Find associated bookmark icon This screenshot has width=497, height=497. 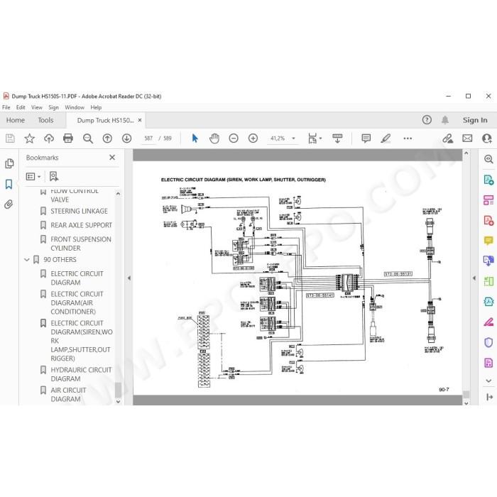pos(54,177)
